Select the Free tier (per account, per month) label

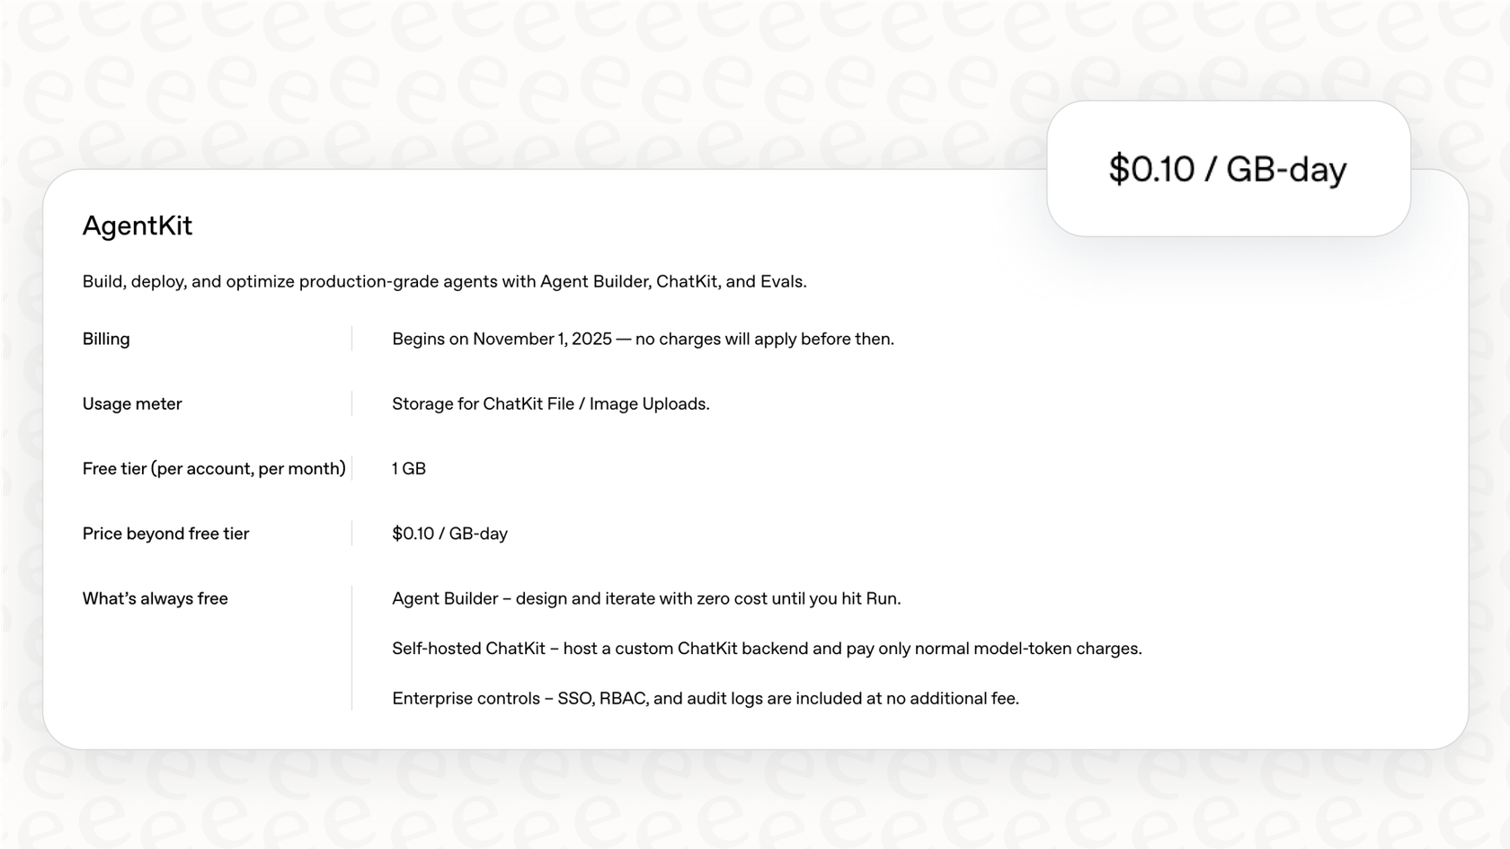coord(214,469)
